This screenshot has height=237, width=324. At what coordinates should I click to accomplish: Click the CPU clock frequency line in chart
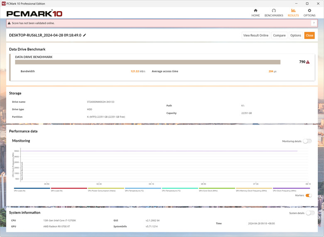click(x=159, y=151)
